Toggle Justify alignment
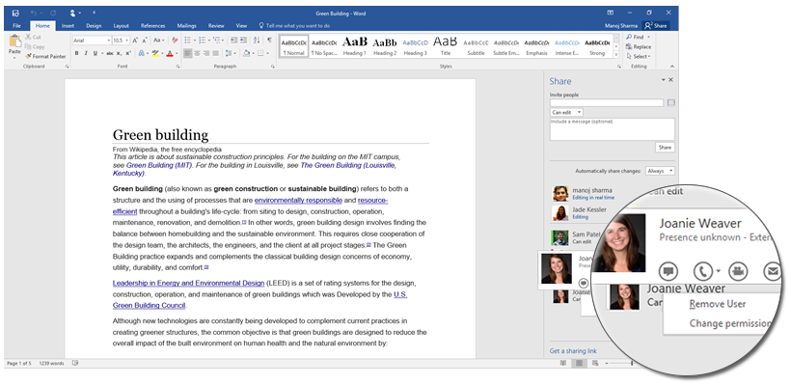 tap(216, 53)
